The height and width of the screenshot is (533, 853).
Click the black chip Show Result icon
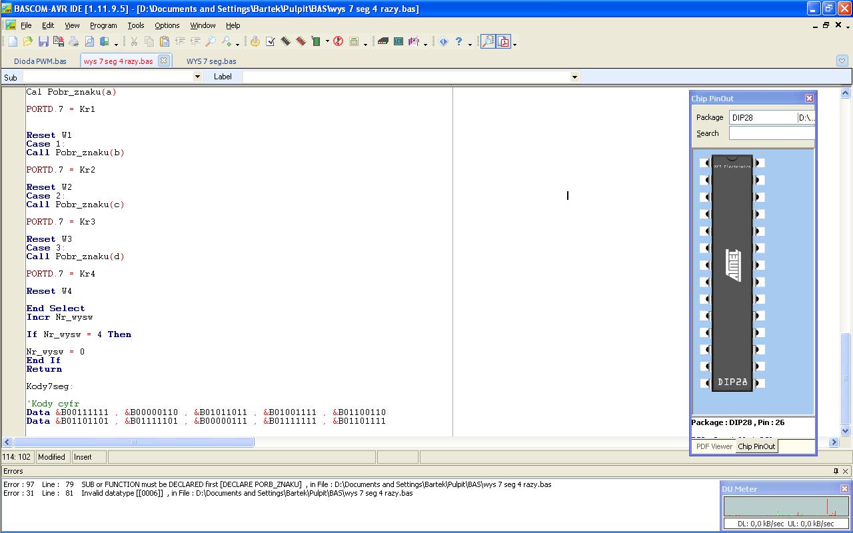[x=286, y=42]
